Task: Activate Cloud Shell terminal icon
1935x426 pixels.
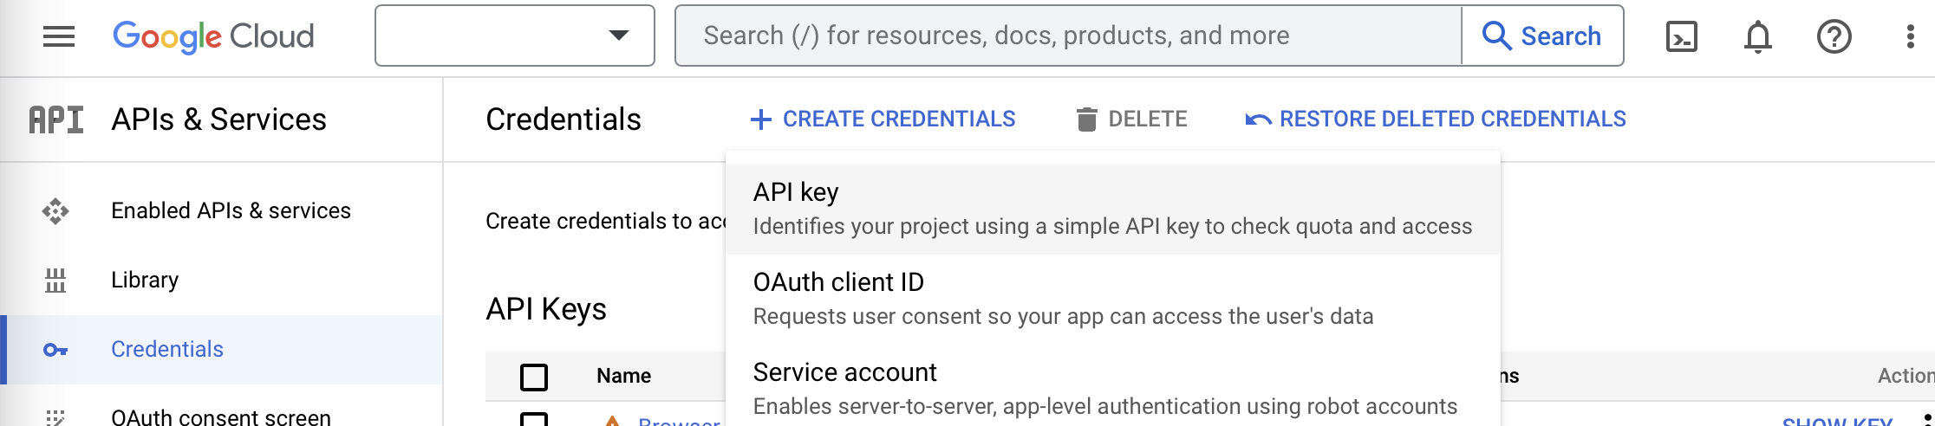Action: [1682, 36]
